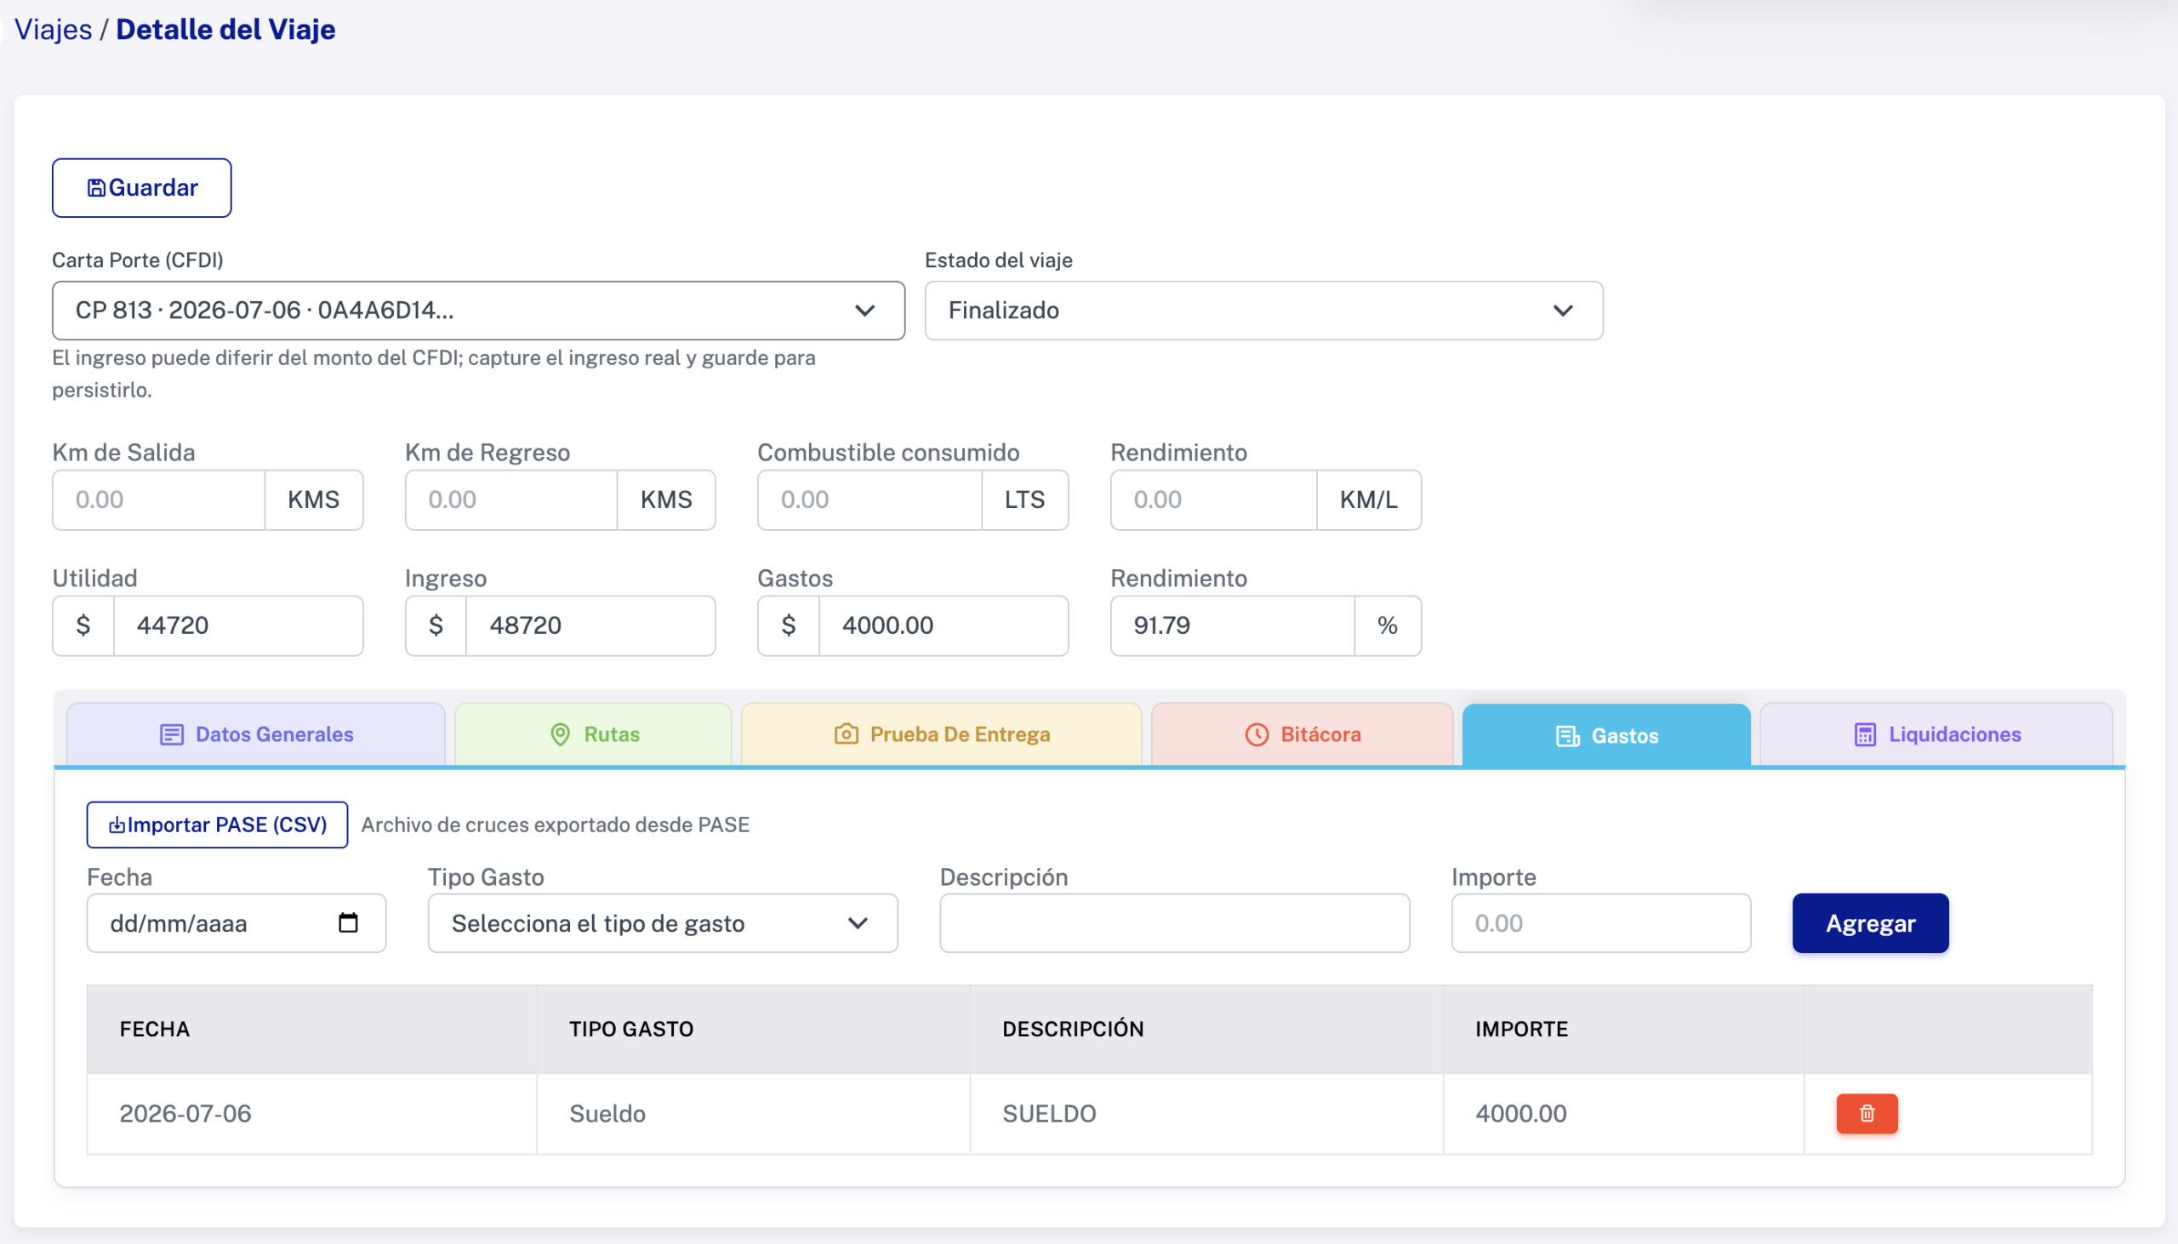Expand the Carta Porte (CFDI) dropdown
The image size is (2178, 1244).
[x=478, y=310]
